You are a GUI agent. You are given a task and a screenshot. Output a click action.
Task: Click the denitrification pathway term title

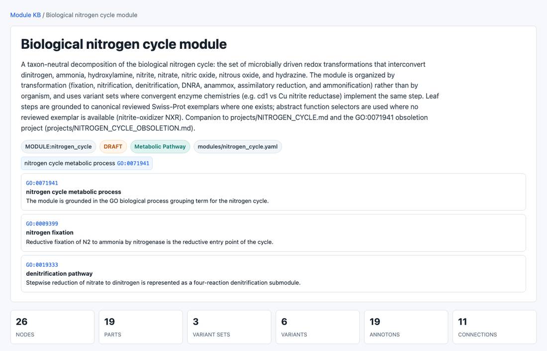[59, 273]
